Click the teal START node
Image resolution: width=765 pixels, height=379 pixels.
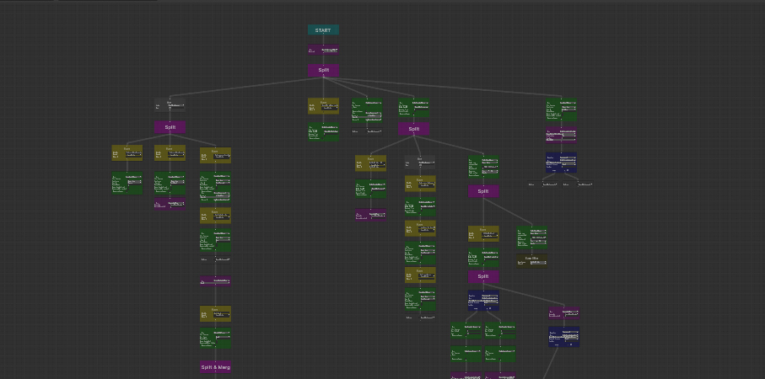click(x=323, y=30)
